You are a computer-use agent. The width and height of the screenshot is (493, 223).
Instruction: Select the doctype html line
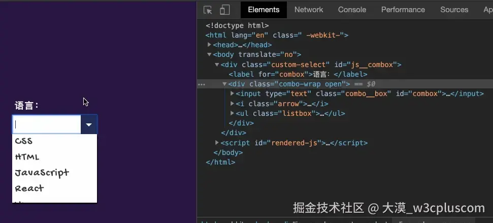(x=238, y=25)
